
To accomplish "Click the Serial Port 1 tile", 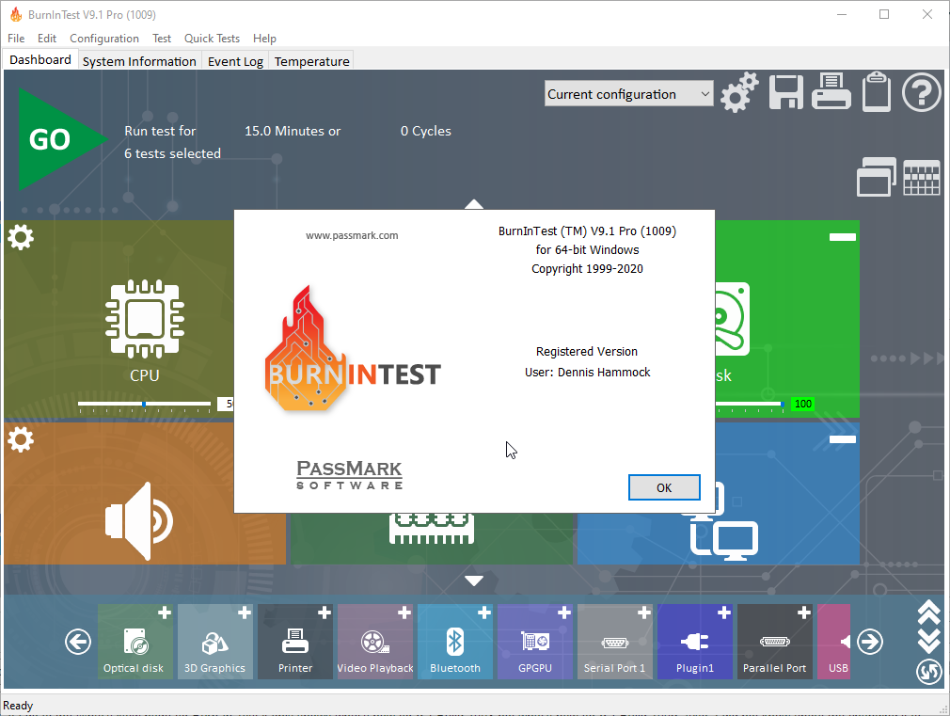I will coord(615,642).
